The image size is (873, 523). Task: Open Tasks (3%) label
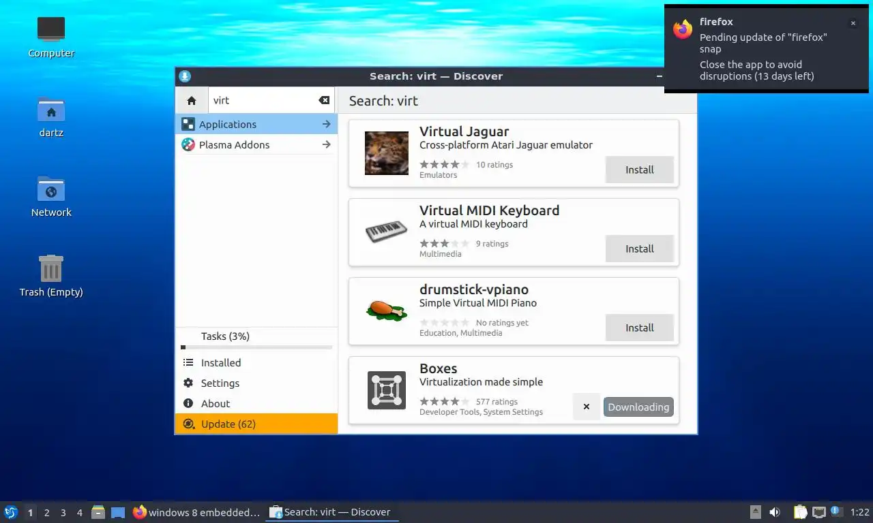point(225,336)
